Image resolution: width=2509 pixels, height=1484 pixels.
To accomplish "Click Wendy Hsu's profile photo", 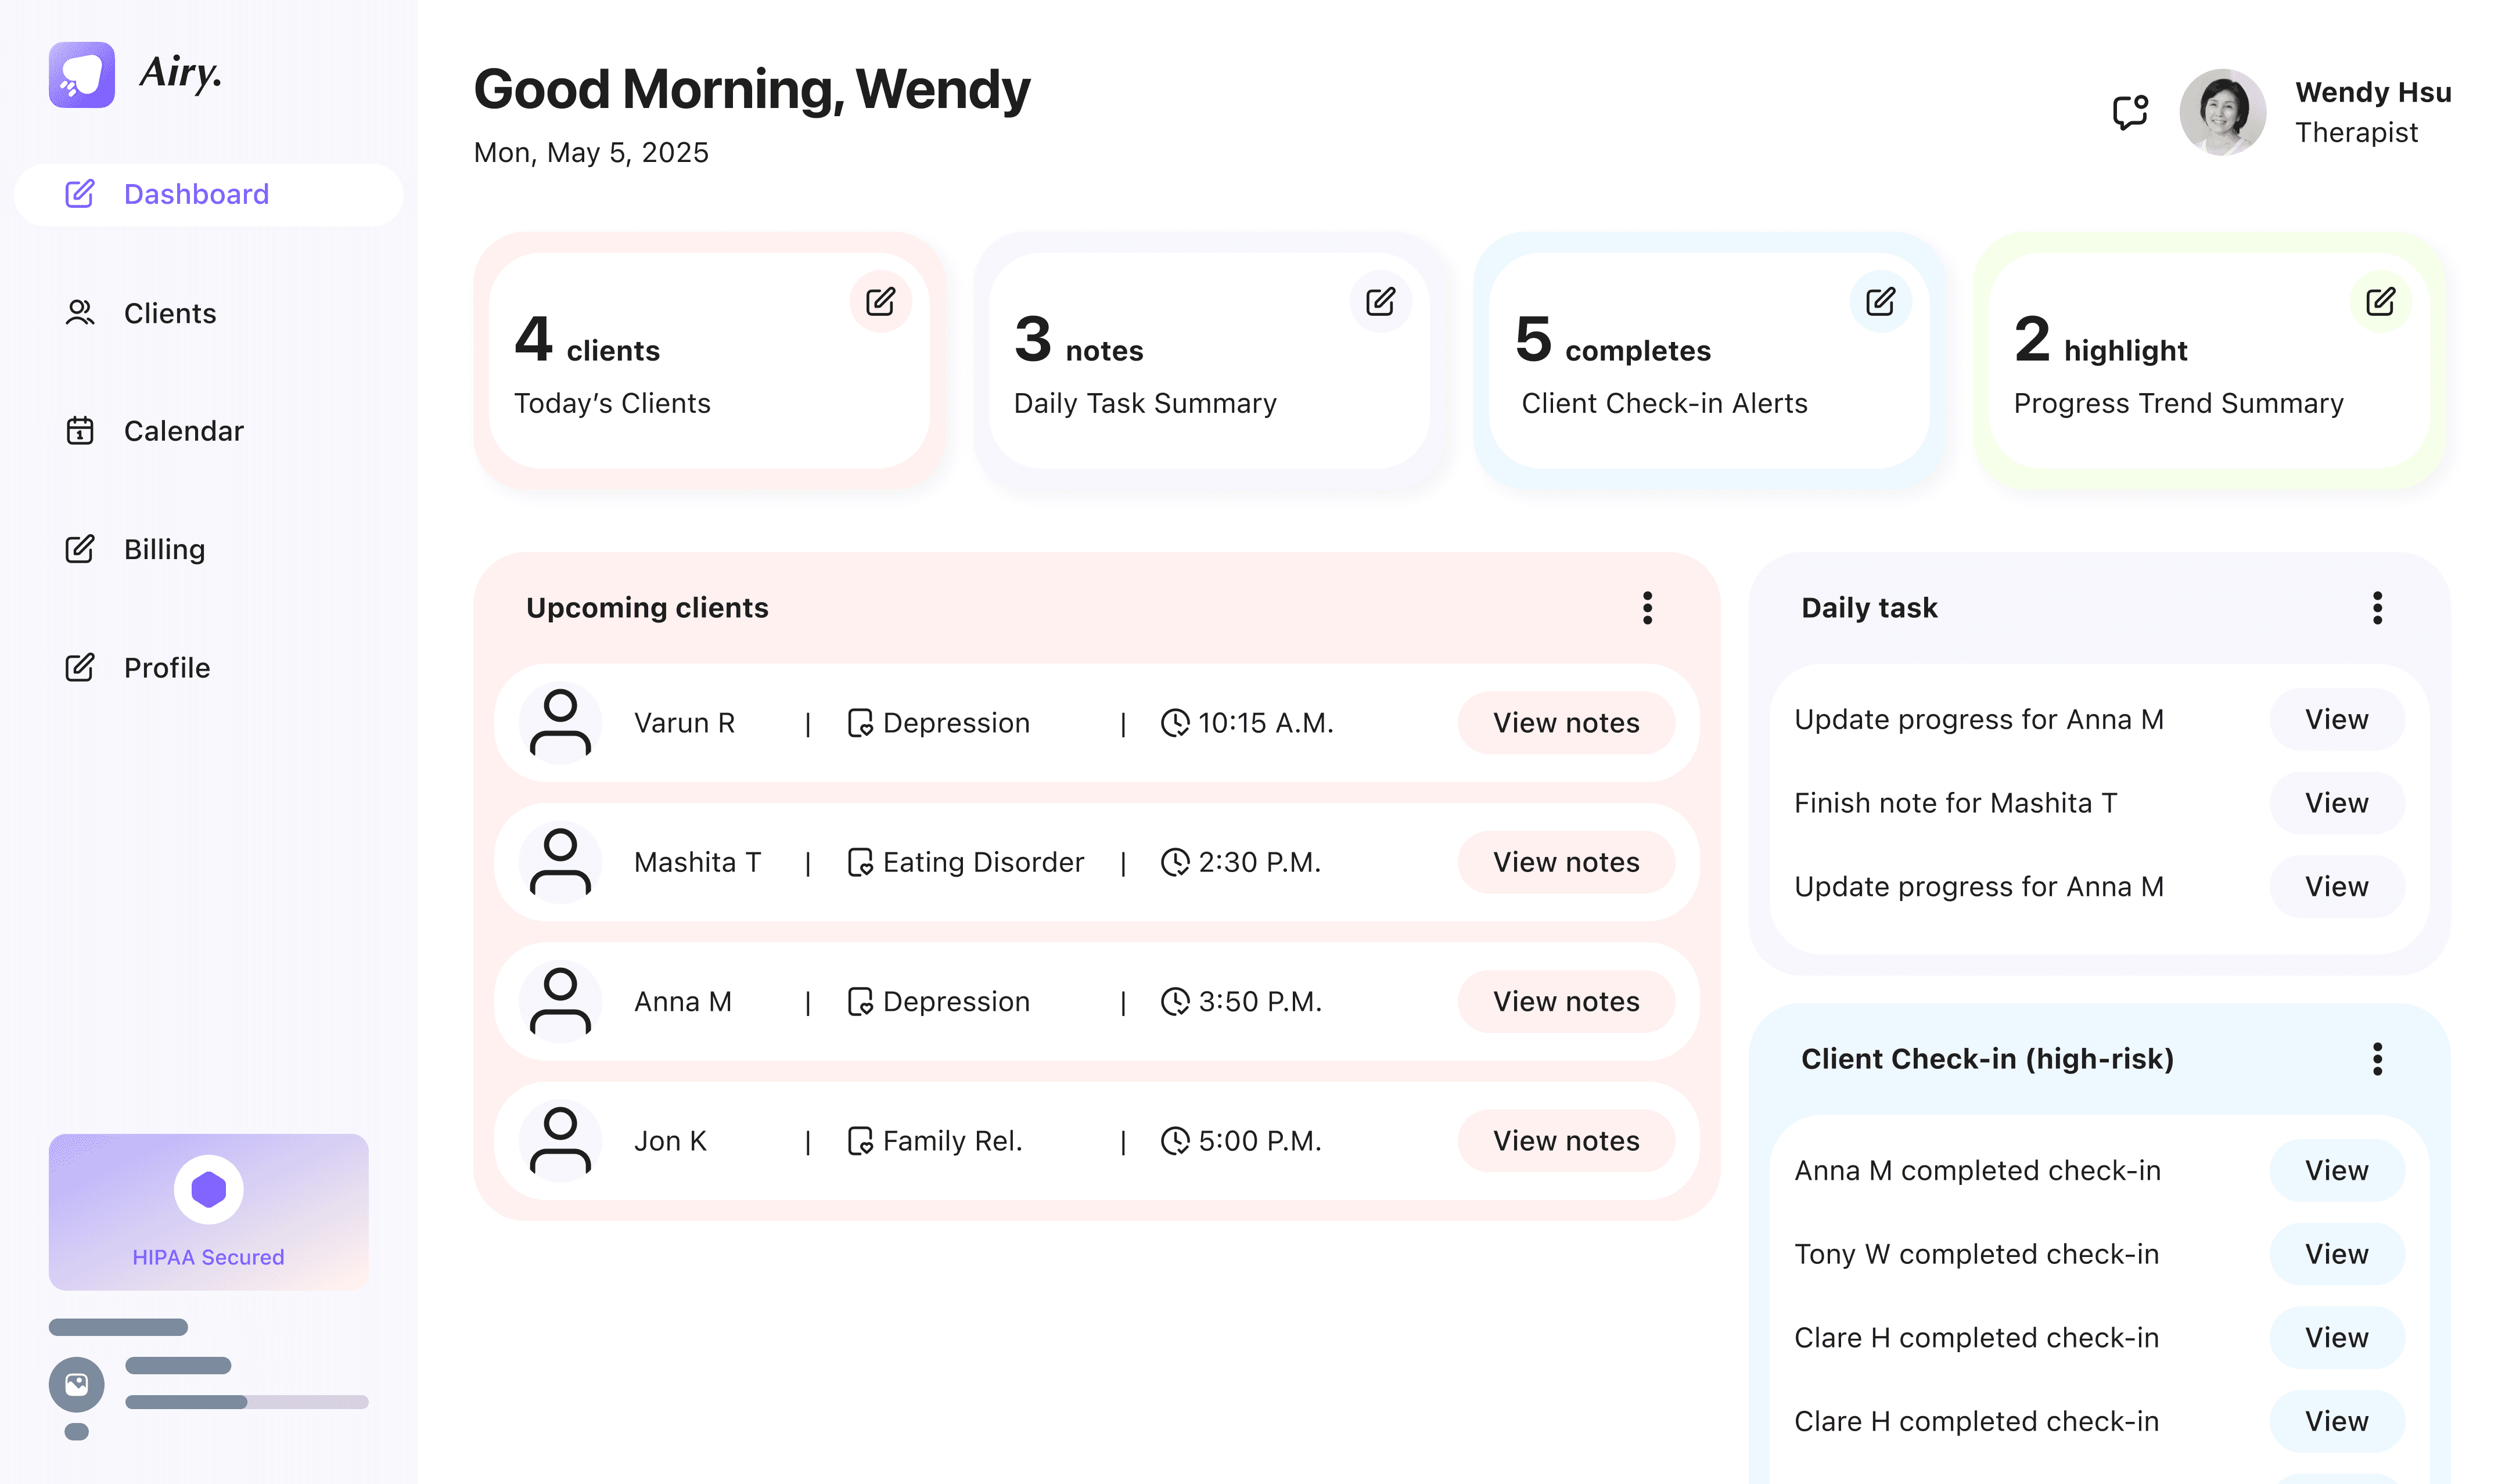I will 2222,112.
